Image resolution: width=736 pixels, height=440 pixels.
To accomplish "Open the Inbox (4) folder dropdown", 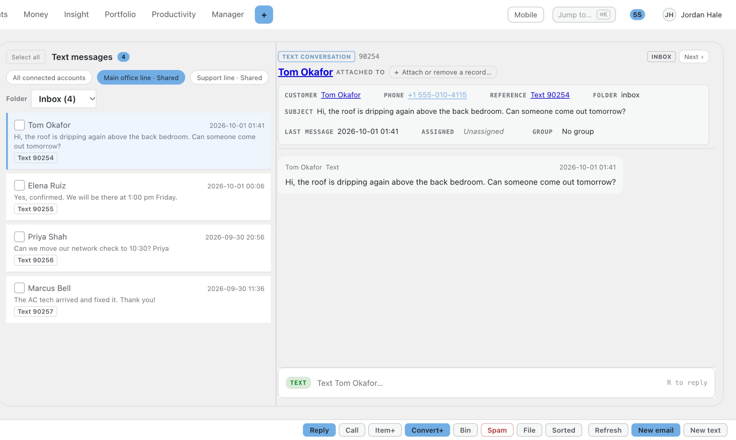I will 64,99.
